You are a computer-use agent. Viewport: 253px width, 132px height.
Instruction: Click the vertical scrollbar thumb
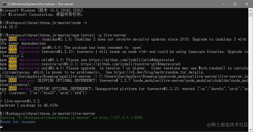[x=250, y=14]
